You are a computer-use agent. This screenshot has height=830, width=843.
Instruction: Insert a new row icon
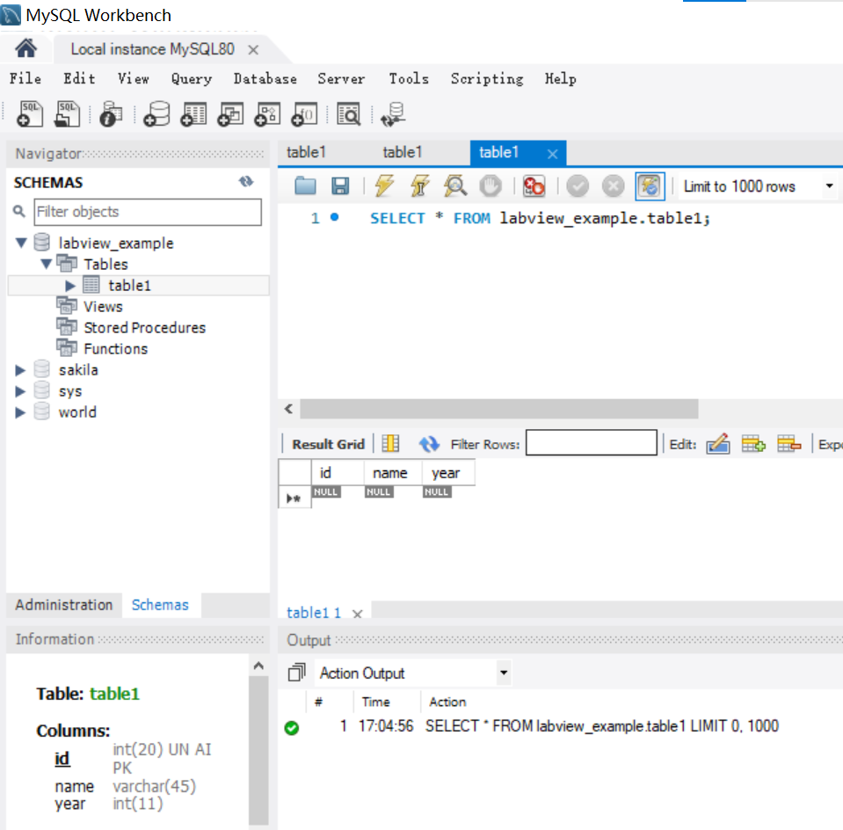coord(752,444)
